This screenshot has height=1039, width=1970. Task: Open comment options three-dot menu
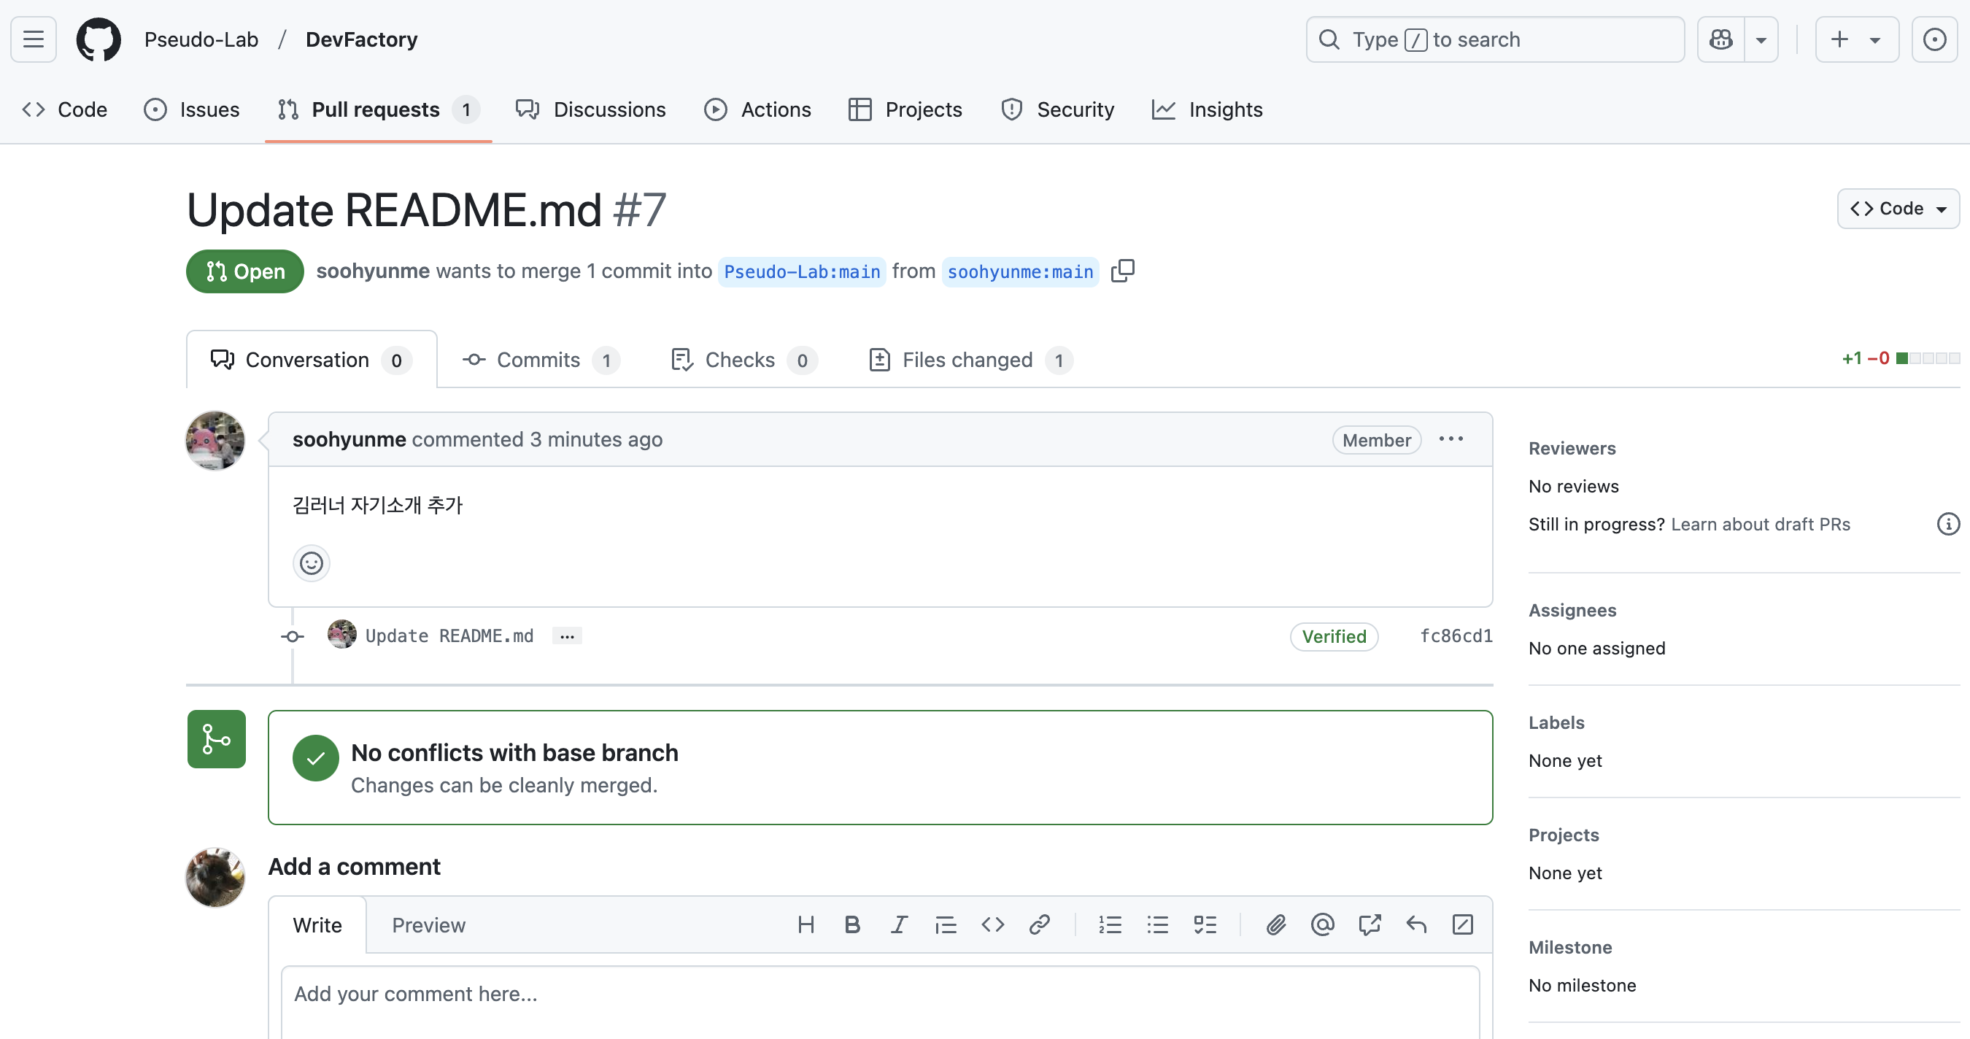pos(1451,439)
